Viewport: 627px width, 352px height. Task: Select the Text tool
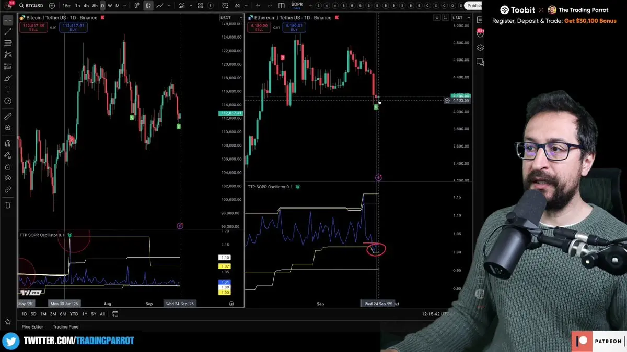click(x=8, y=90)
